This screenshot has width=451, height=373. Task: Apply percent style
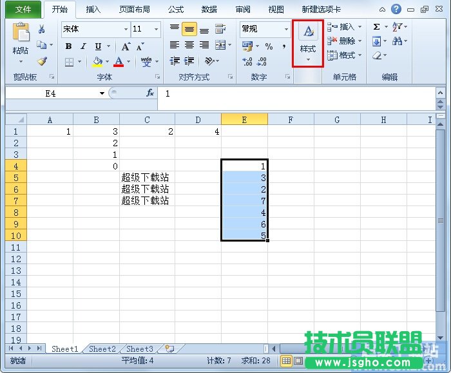269,46
